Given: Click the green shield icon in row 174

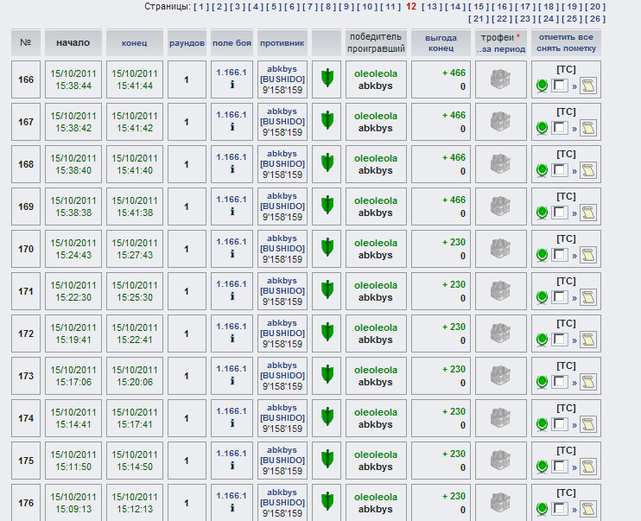Looking at the screenshot, I should pos(327,417).
